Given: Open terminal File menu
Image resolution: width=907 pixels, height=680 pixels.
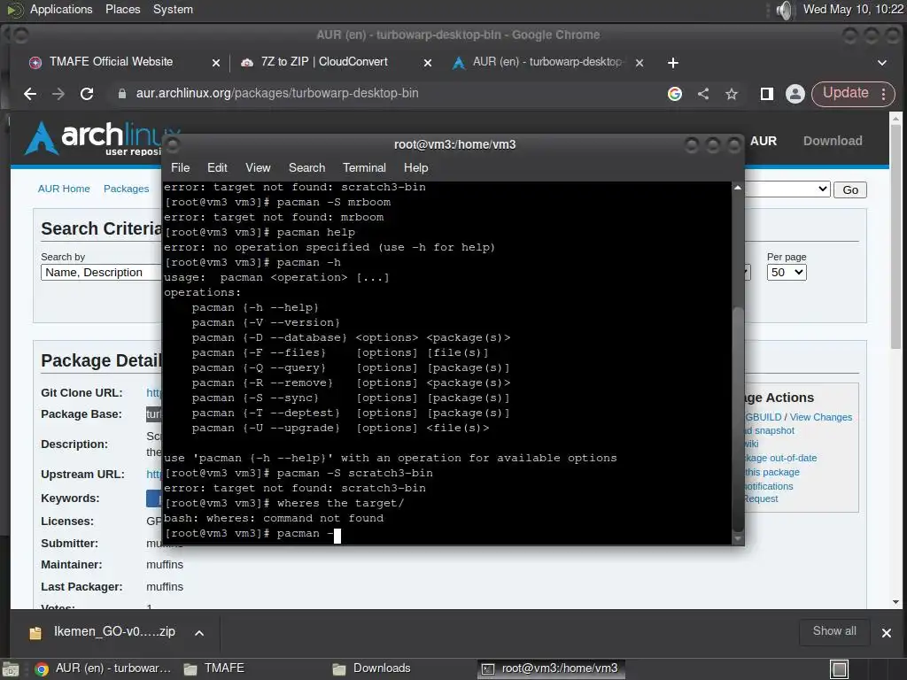Looking at the screenshot, I should 180,167.
